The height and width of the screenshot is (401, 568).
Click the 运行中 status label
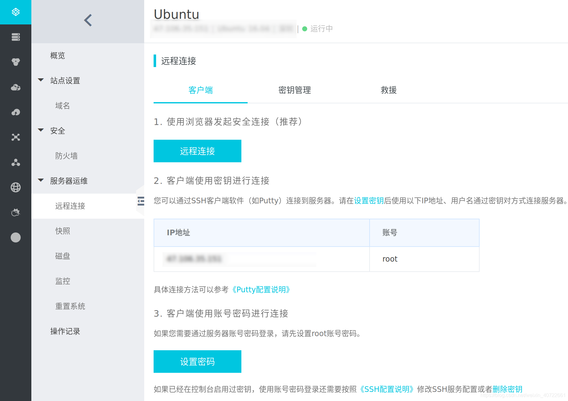(x=322, y=29)
